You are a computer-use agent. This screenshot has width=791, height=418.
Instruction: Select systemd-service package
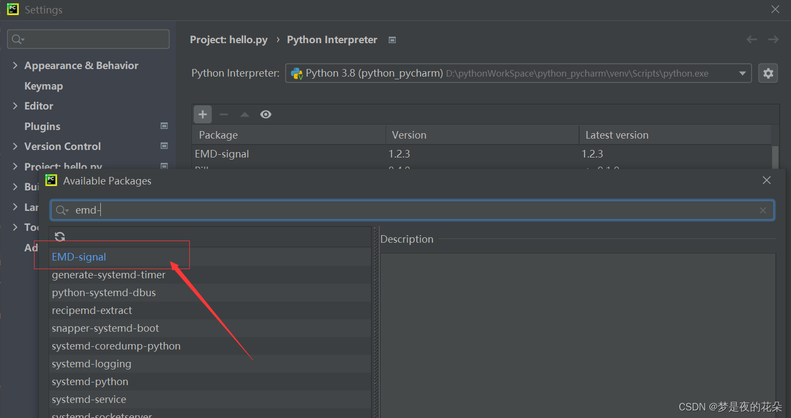[210, 399]
